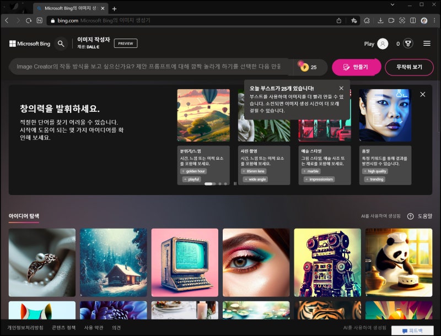The image size is (441, 336).
Task: Click the site lock icon in address bar
Action: (x=52, y=20)
